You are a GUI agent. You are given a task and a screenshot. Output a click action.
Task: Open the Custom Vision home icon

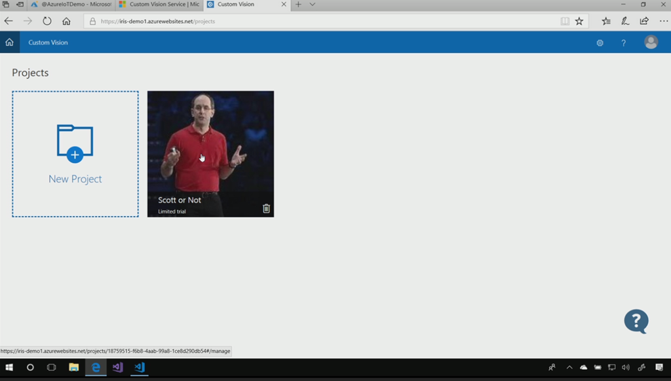click(9, 43)
